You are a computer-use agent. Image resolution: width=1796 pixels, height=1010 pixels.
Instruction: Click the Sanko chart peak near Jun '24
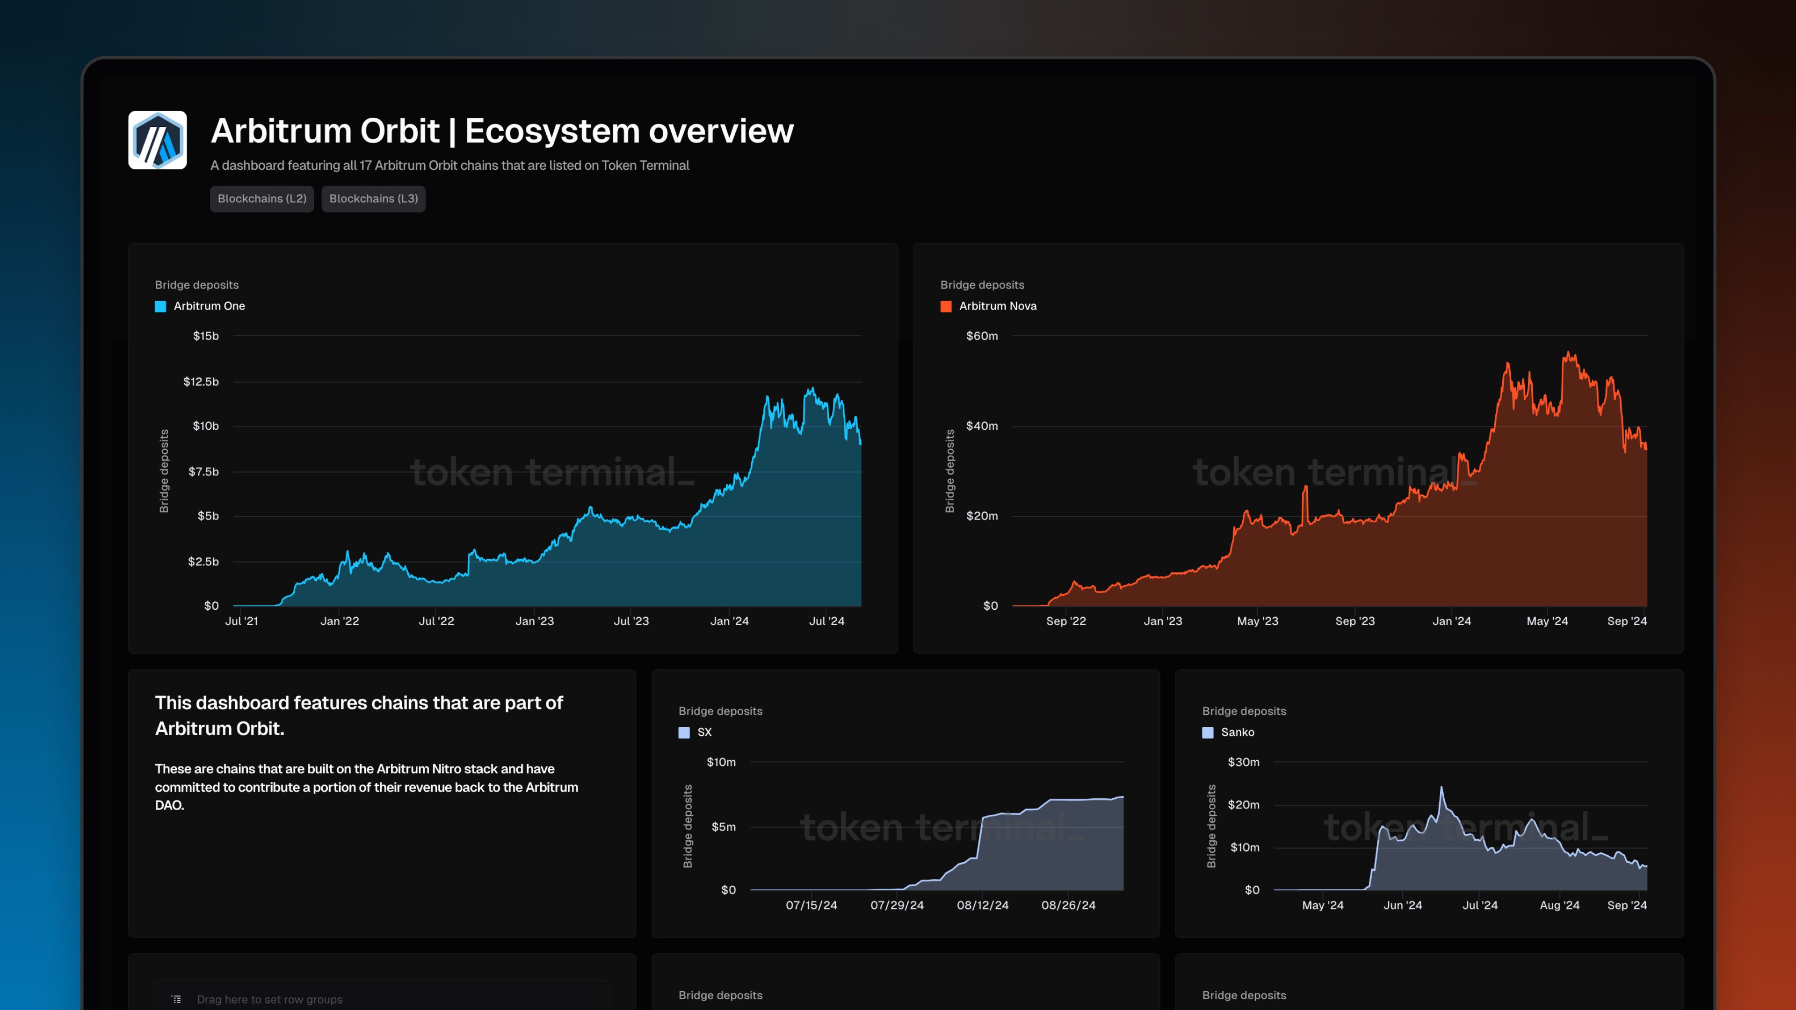coord(1441,788)
